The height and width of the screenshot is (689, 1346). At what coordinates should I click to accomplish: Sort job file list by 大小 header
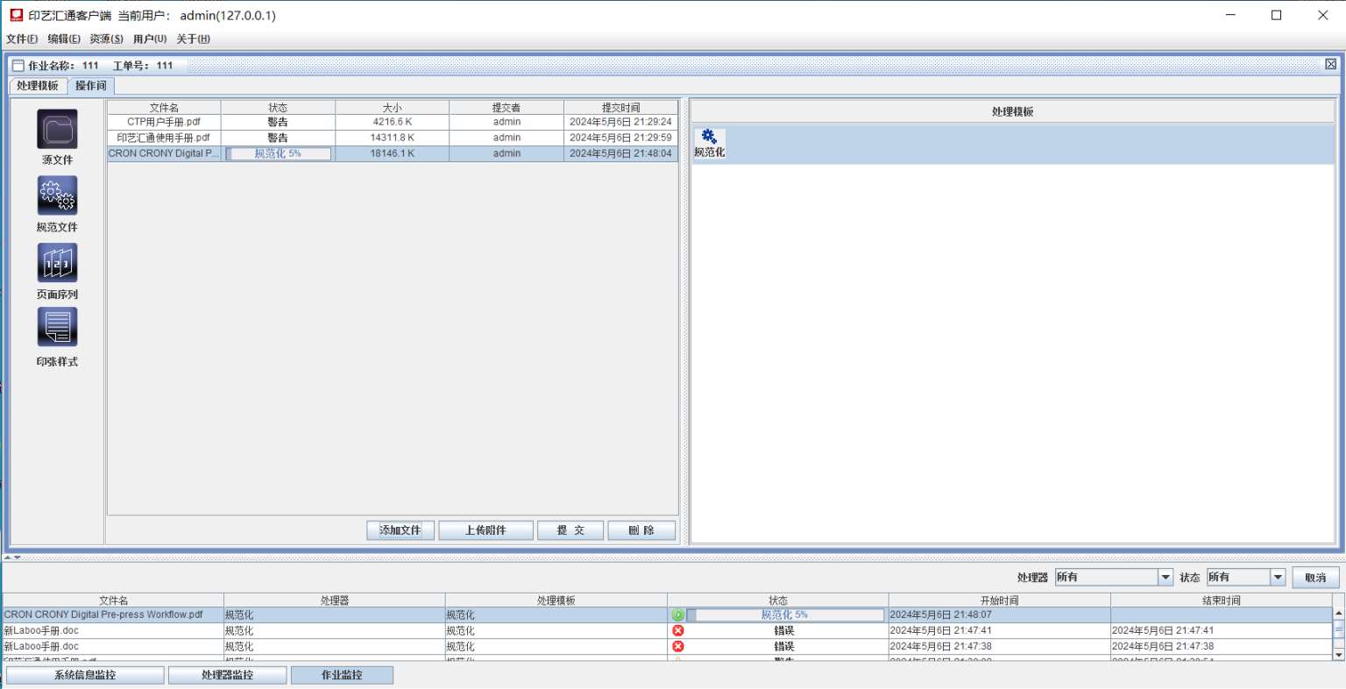click(392, 108)
